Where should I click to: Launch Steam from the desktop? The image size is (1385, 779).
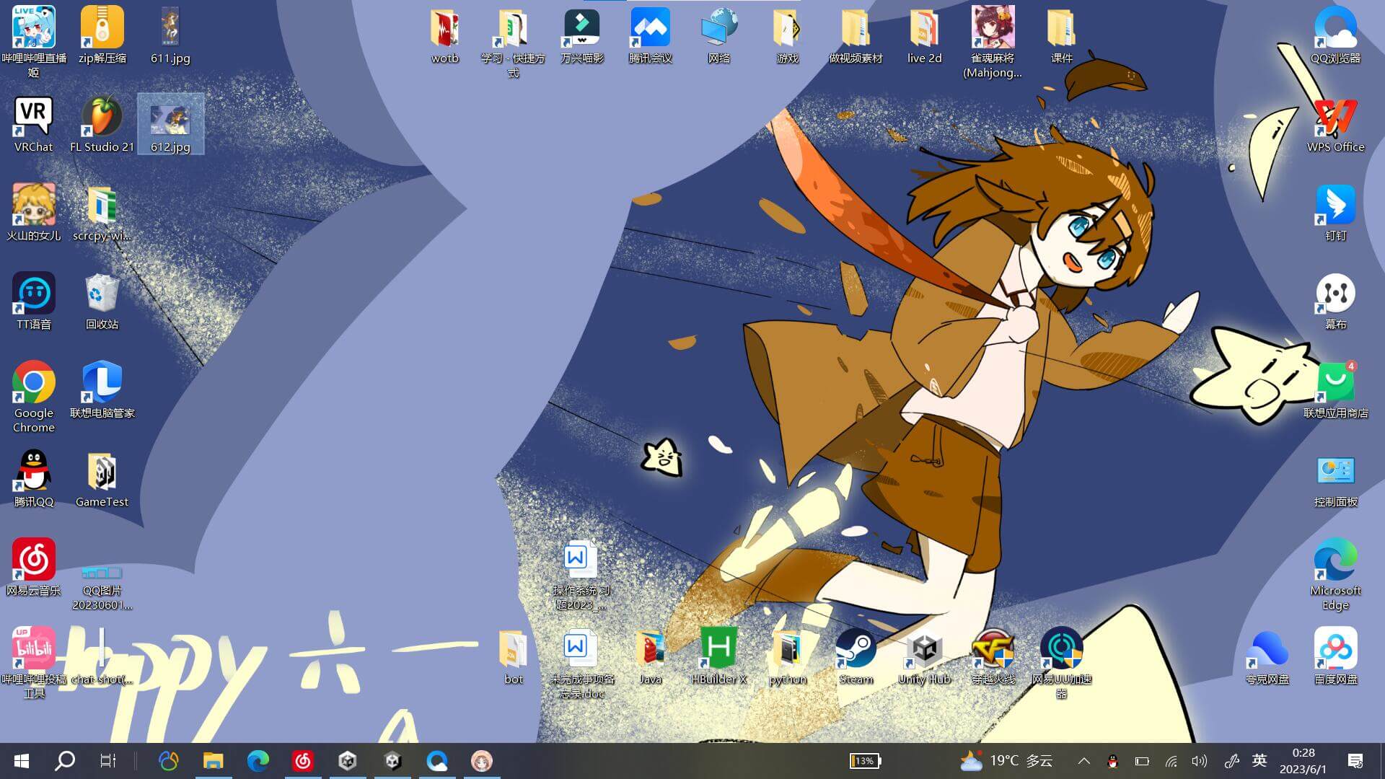(856, 656)
